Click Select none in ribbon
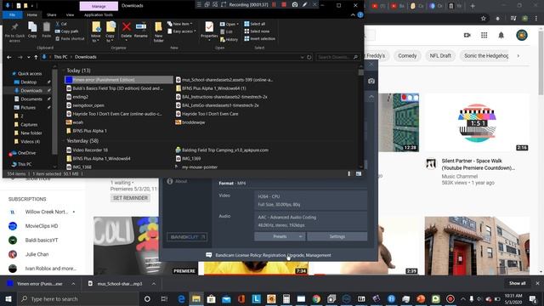Image resolution: width=544 pixels, height=306 pixels. coord(257,31)
